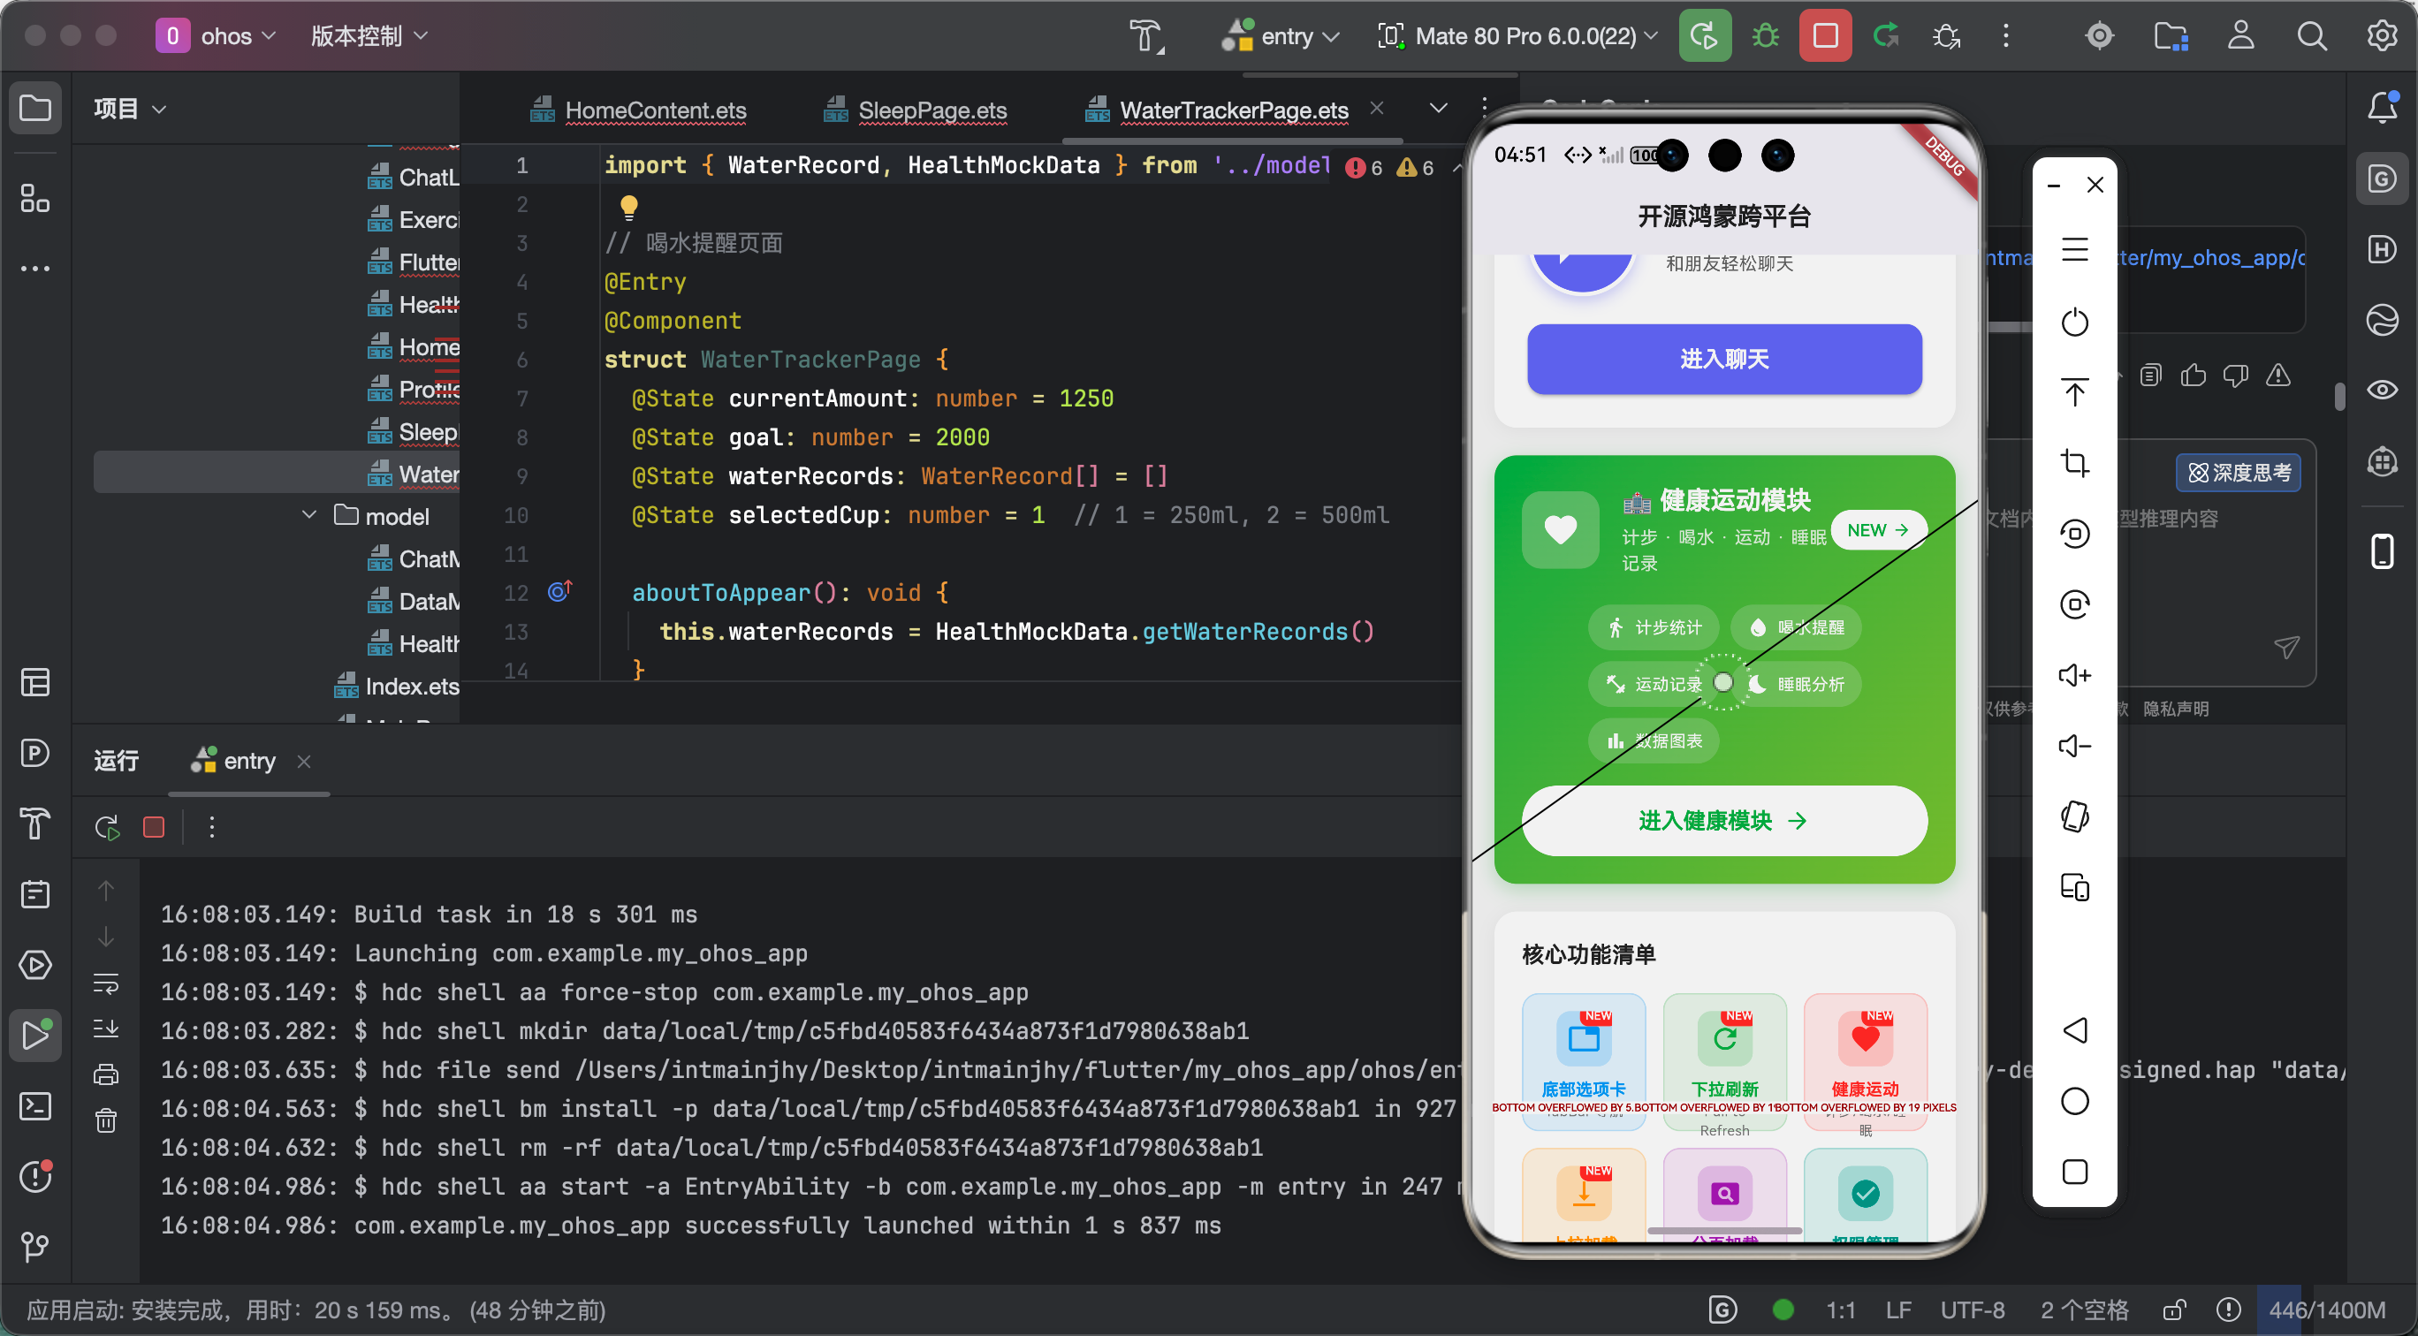Toggle the 深度思考 deep thinking option

click(2238, 472)
